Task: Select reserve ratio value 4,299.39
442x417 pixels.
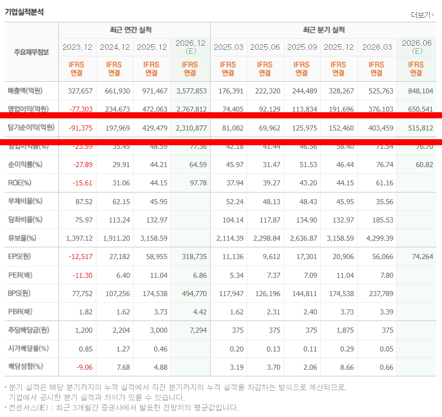Action: pos(380,238)
